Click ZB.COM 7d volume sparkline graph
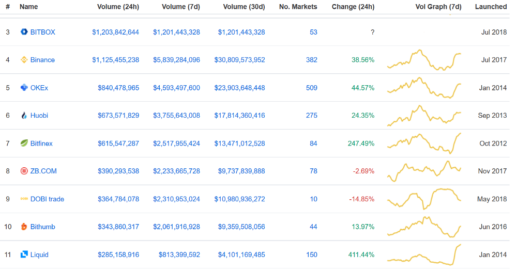 424,171
